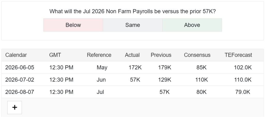The image size is (265, 117).
Task: Select the May actual value 172K
Action: click(135, 67)
